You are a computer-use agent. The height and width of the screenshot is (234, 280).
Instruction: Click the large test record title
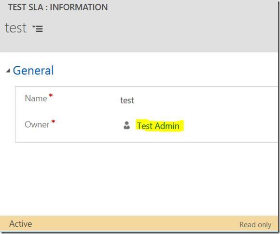click(x=16, y=28)
